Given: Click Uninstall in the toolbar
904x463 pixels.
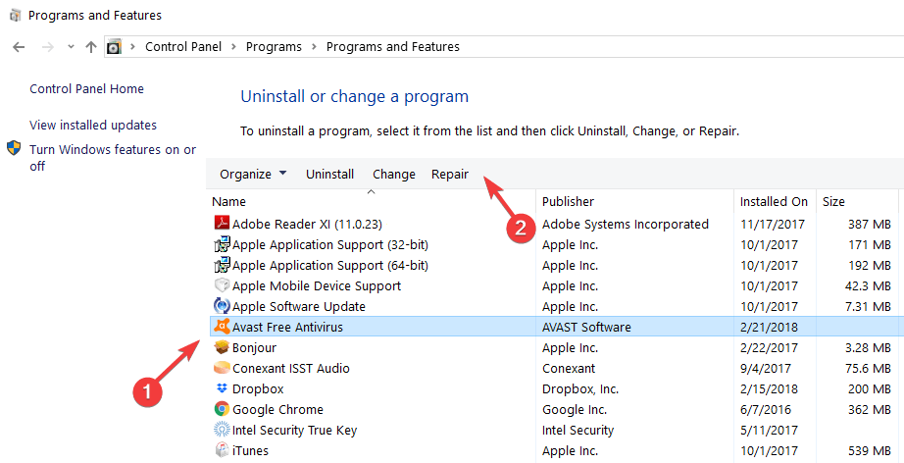Looking at the screenshot, I should pos(329,175).
